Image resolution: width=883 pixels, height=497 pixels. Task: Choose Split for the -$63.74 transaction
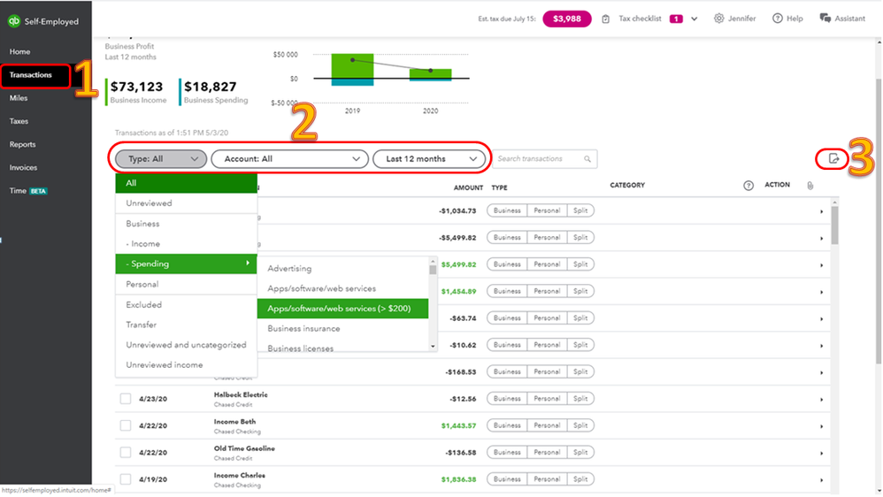(580, 318)
